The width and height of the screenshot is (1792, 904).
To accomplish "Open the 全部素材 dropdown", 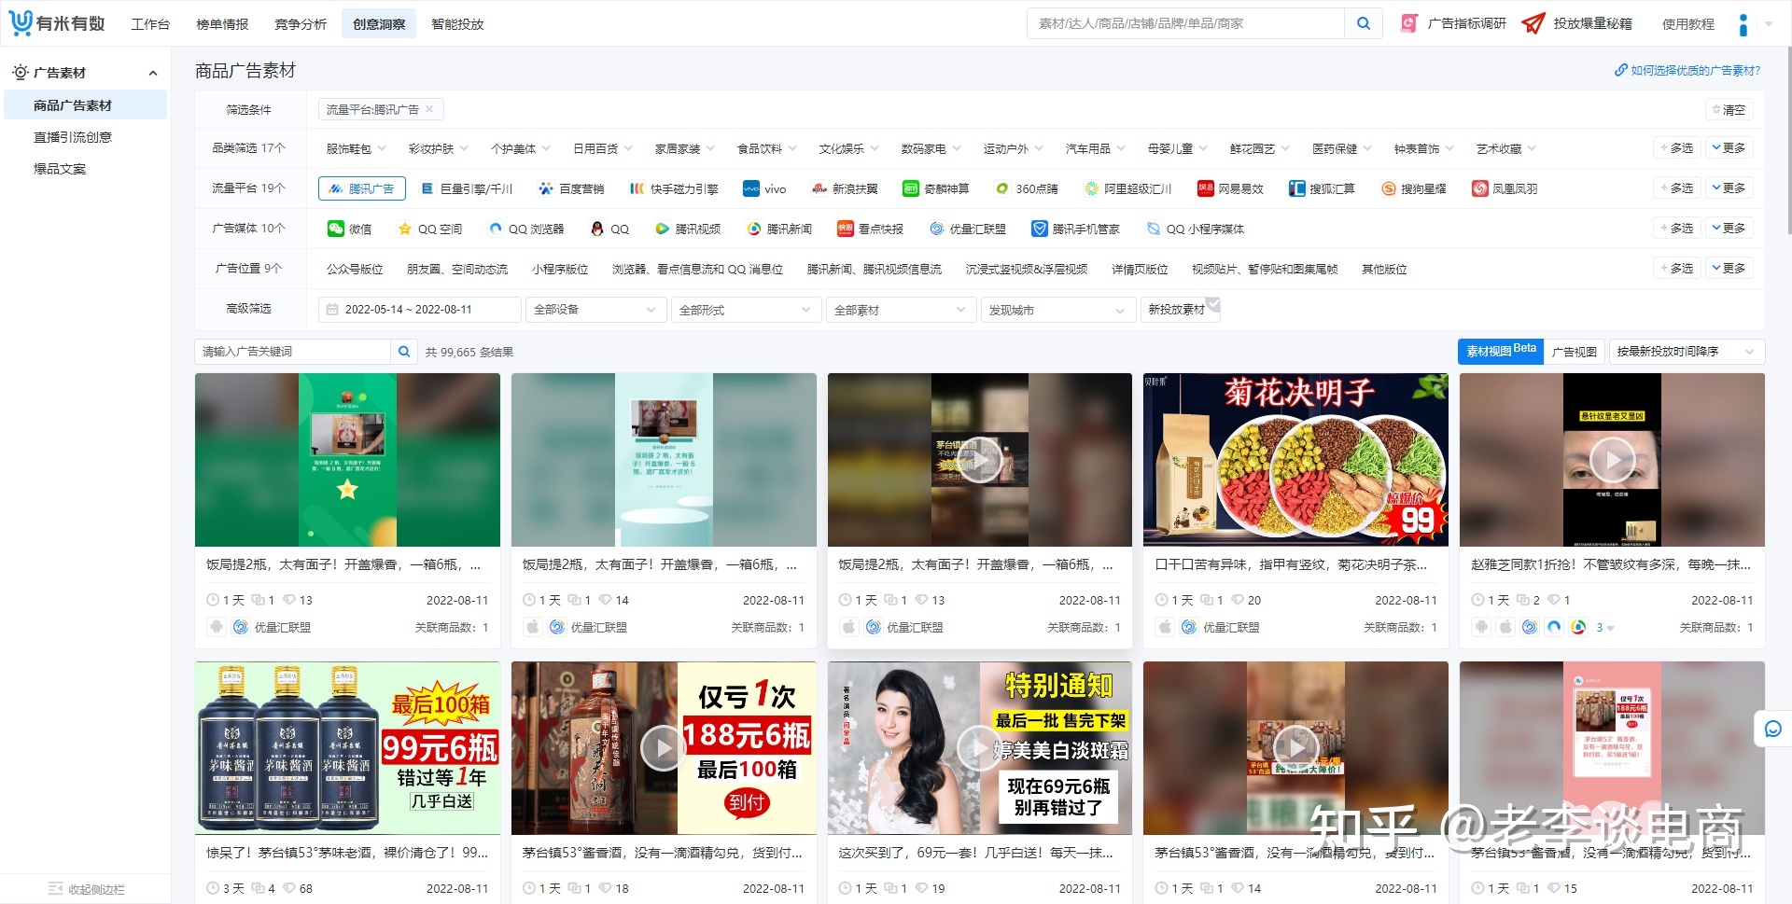I will [901, 310].
